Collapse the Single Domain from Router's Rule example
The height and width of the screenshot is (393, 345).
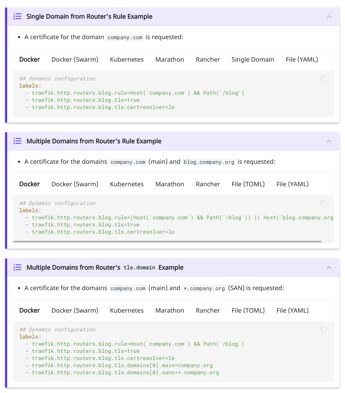click(329, 16)
